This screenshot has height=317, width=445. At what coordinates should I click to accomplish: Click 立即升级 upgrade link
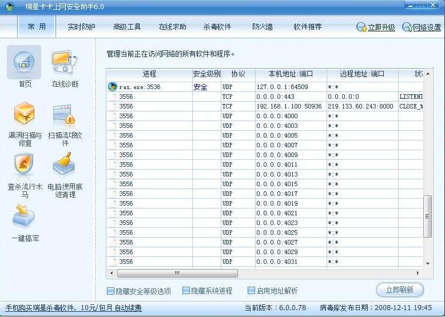coord(381,27)
